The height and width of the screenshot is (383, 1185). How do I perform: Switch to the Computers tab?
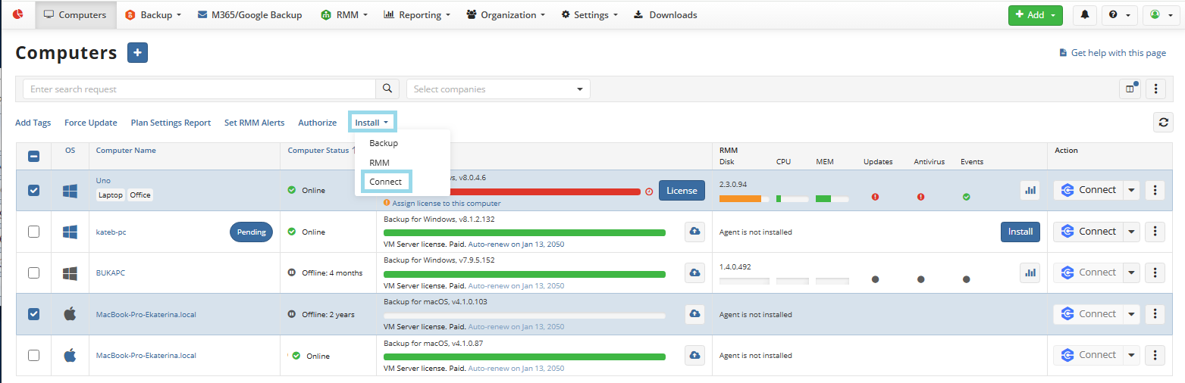pos(76,15)
